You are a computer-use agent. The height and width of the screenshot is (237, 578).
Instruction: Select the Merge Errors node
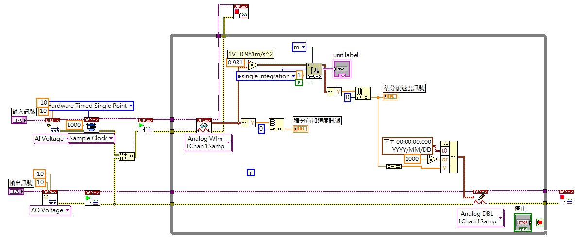pyautogui.click(x=127, y=157)
